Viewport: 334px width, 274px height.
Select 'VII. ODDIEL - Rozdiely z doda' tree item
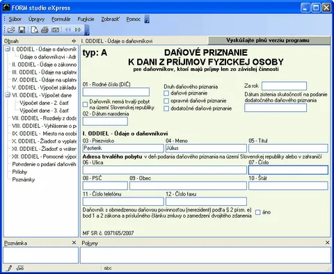pyautogui.click(x=45, y=118)
